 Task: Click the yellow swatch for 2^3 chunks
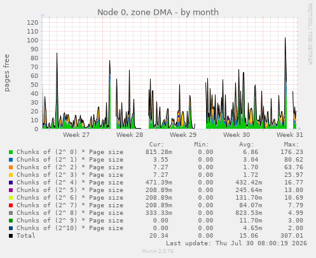[x=11, y=175]
